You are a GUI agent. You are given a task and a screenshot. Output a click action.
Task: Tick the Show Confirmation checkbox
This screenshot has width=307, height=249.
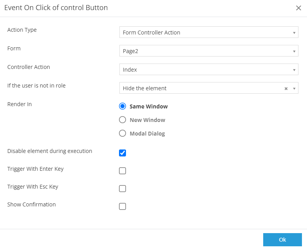coord(122,206)
